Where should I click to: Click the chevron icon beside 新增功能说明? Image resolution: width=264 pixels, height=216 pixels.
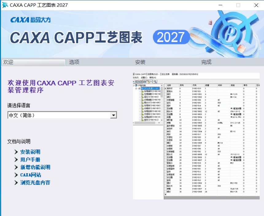[16, 167]
